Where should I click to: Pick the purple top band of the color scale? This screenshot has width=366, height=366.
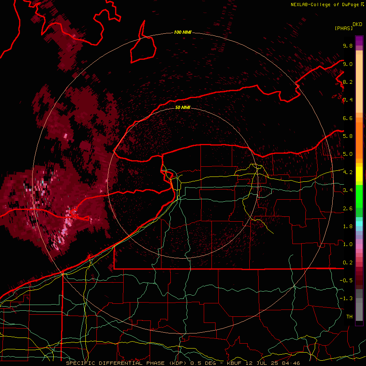click(x=359, y=41)
